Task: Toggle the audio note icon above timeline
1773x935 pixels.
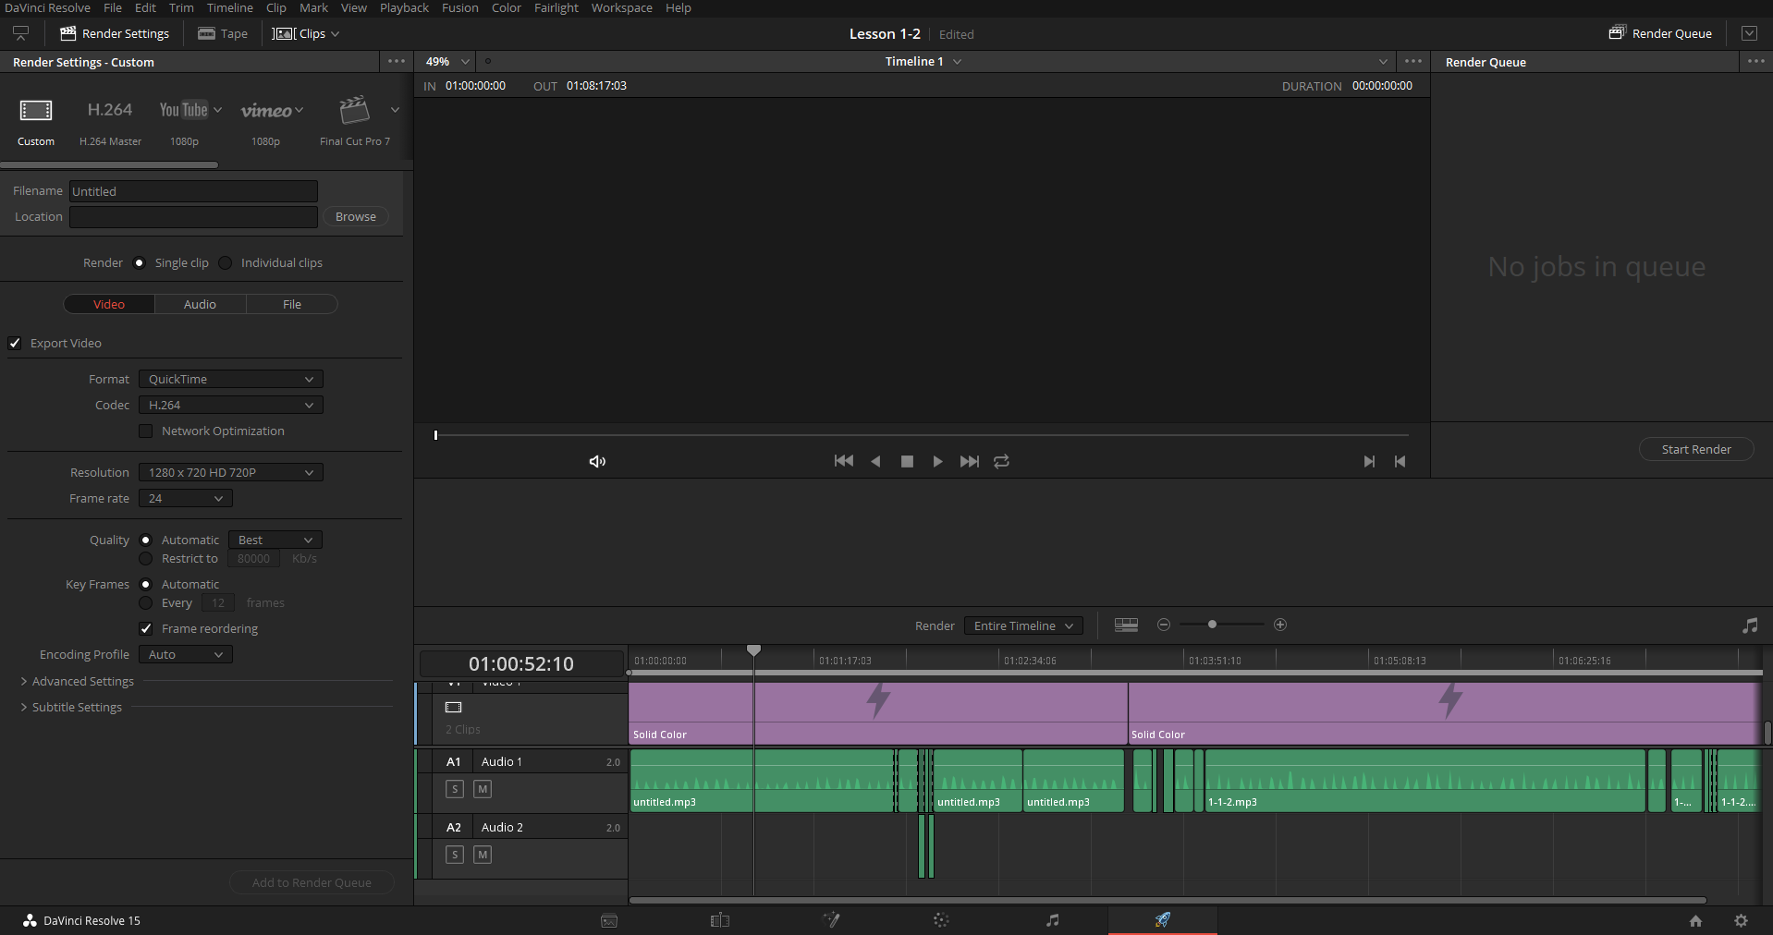Action: [1750, 625]
